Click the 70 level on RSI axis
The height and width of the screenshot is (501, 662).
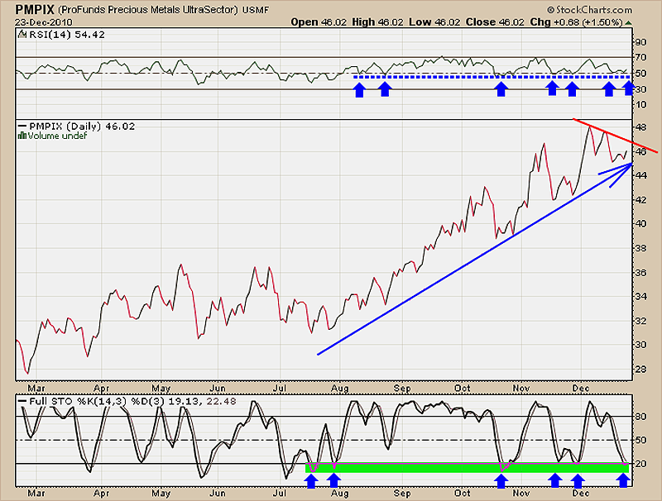coord(640,57)
